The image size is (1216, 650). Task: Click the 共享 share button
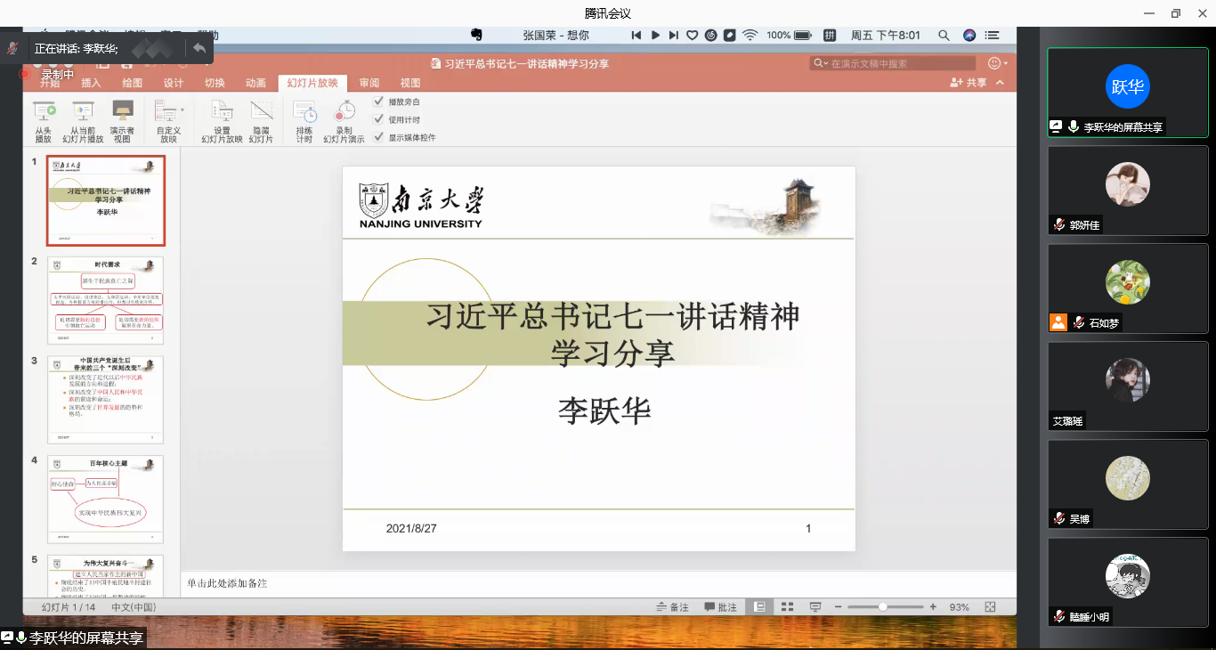click(969, 83)
